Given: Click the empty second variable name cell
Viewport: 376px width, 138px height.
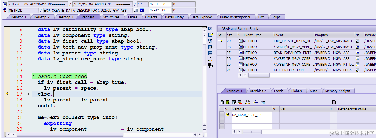Looking at the screenshot, I should point(252,120).
